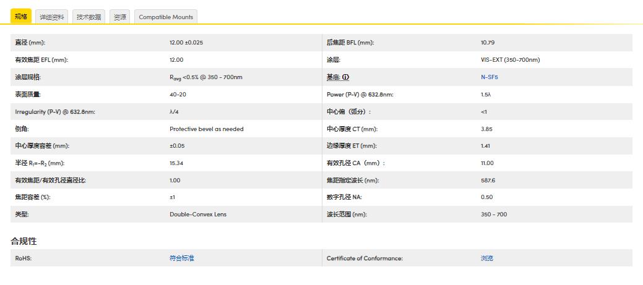Click the 符合标准 RoHS link
Viewport: 643px width, 285px height.
[181, 258]
